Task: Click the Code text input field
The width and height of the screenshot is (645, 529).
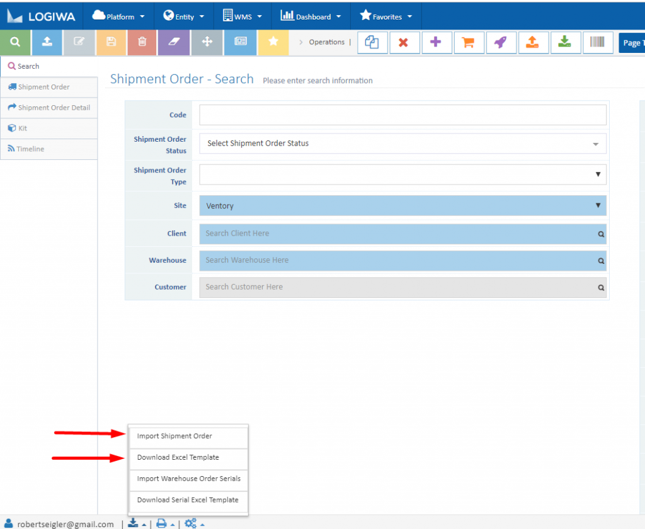Action: [402, 115]
